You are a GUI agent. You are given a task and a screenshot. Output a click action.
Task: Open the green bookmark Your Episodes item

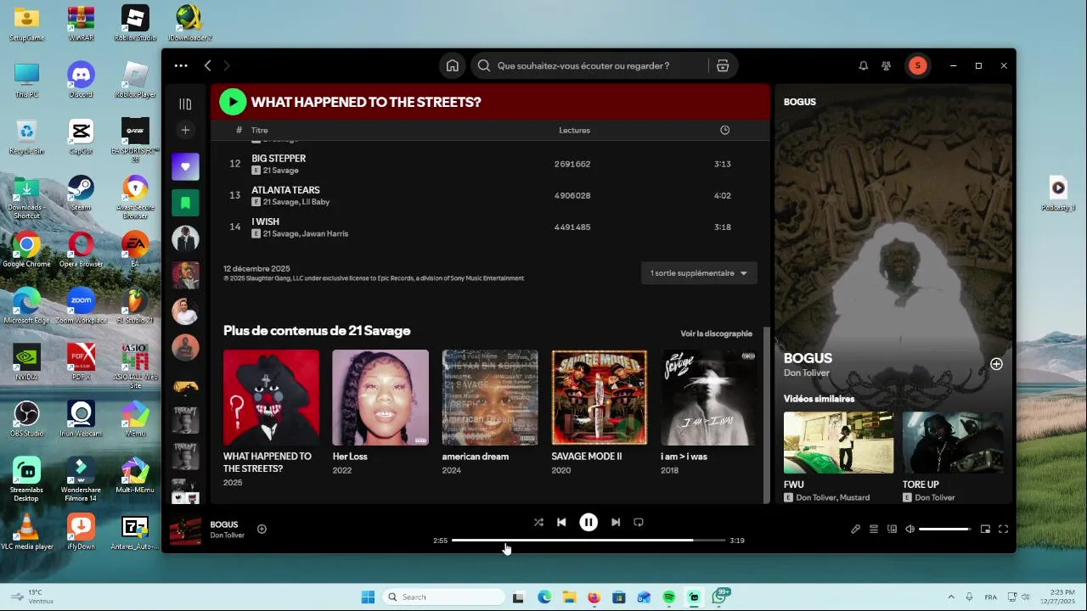click(185, 202)
